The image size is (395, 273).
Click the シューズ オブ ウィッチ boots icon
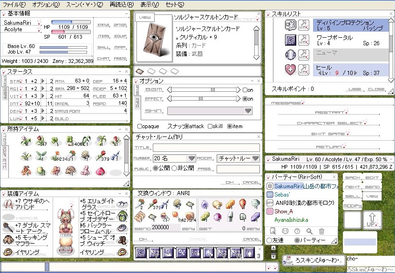coord(123,240)
